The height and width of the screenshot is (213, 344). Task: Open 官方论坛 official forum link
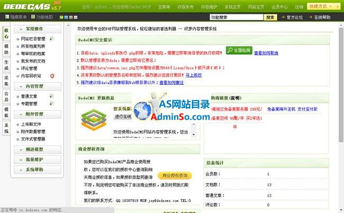295,17
